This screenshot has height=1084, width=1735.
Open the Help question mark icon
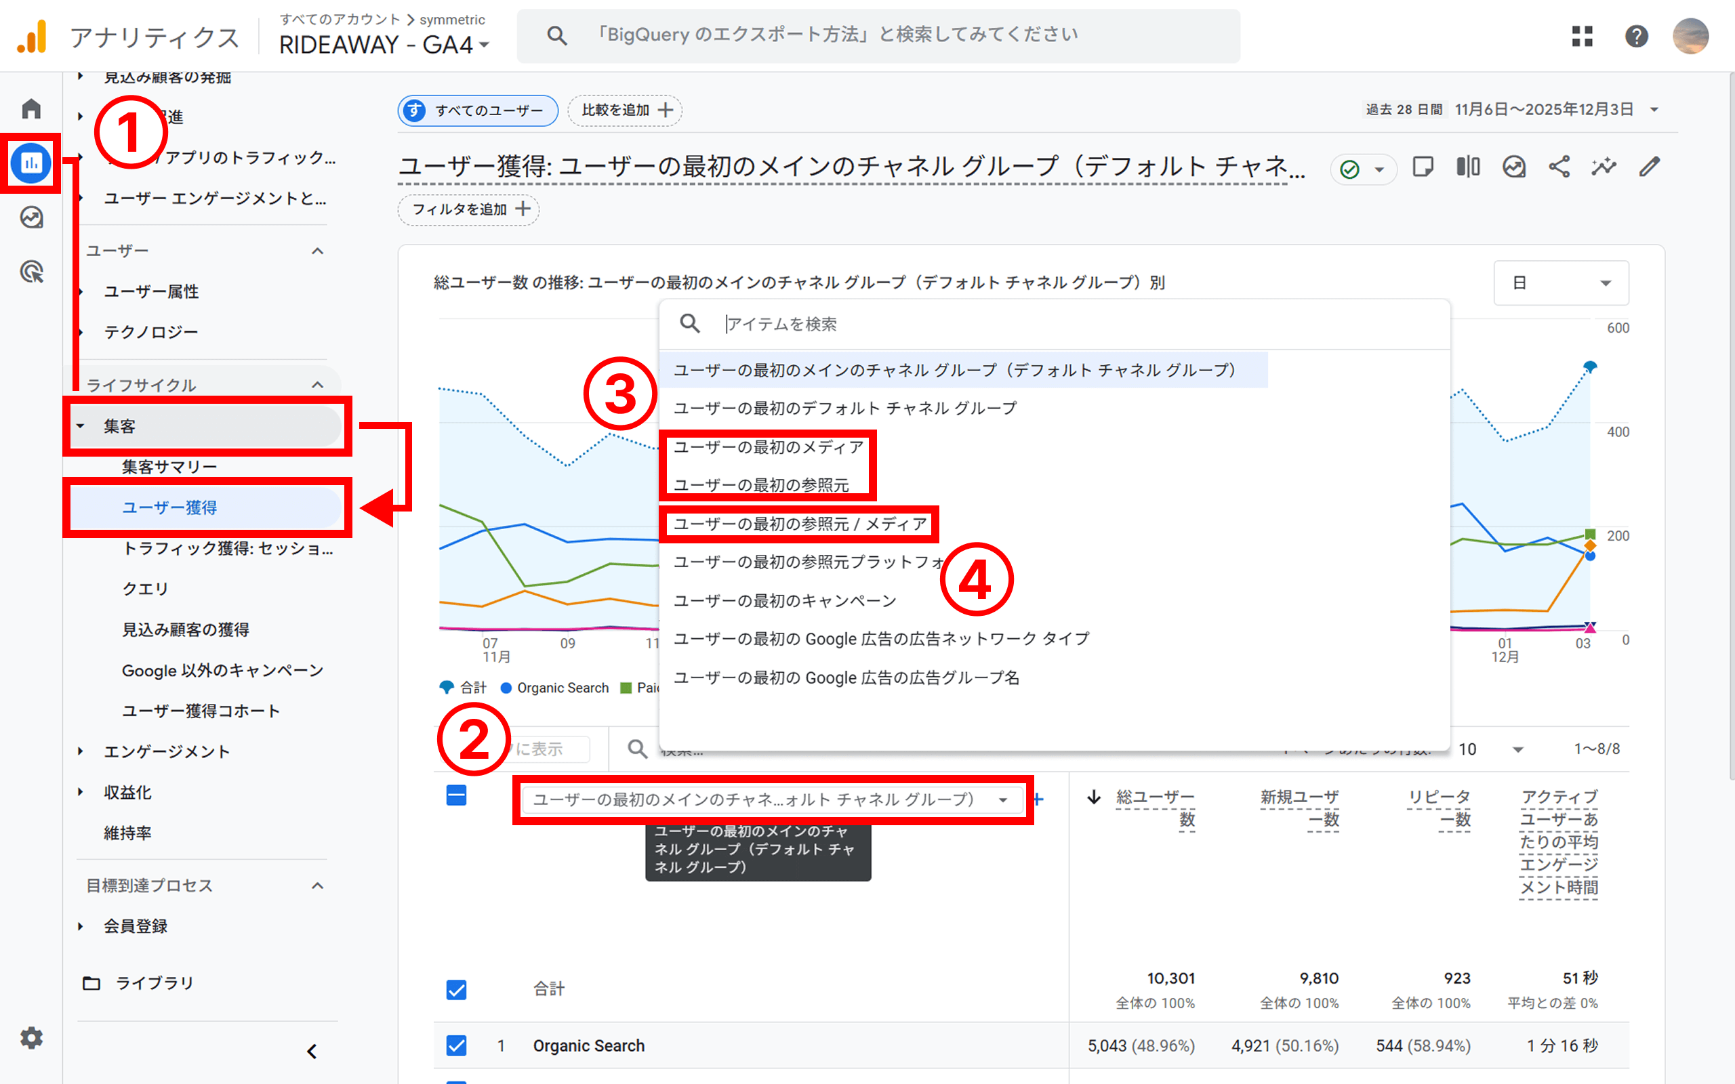point(1636,37)
